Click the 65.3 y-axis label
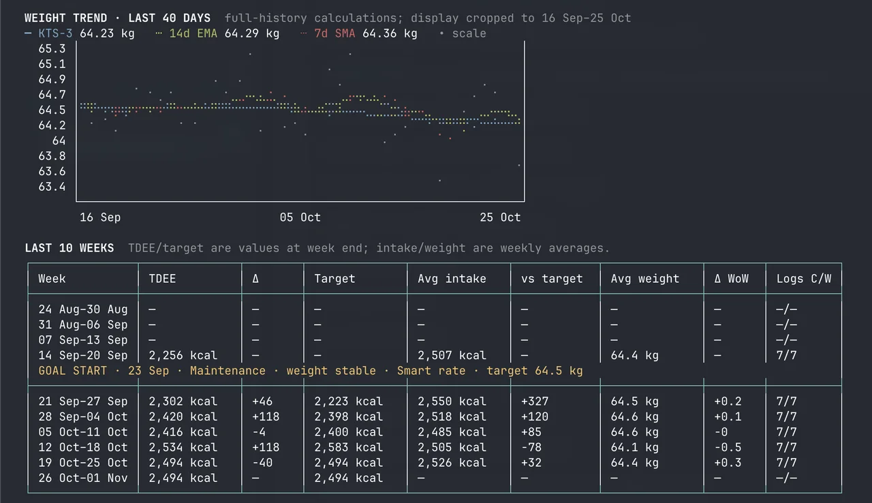The height and width of the screenshot is (503, 872). click(52, 48)
